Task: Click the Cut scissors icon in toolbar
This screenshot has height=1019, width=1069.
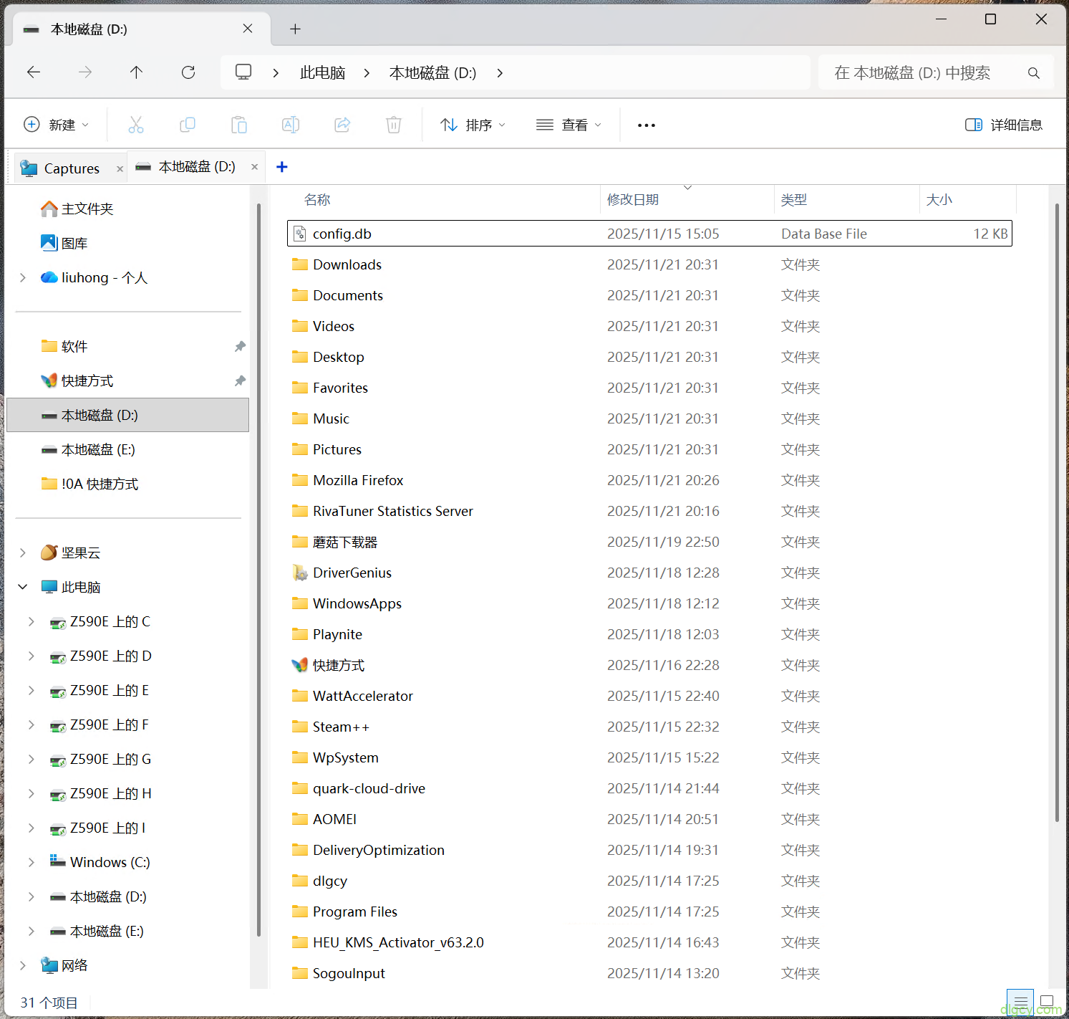Action: [x=136, y=125]
